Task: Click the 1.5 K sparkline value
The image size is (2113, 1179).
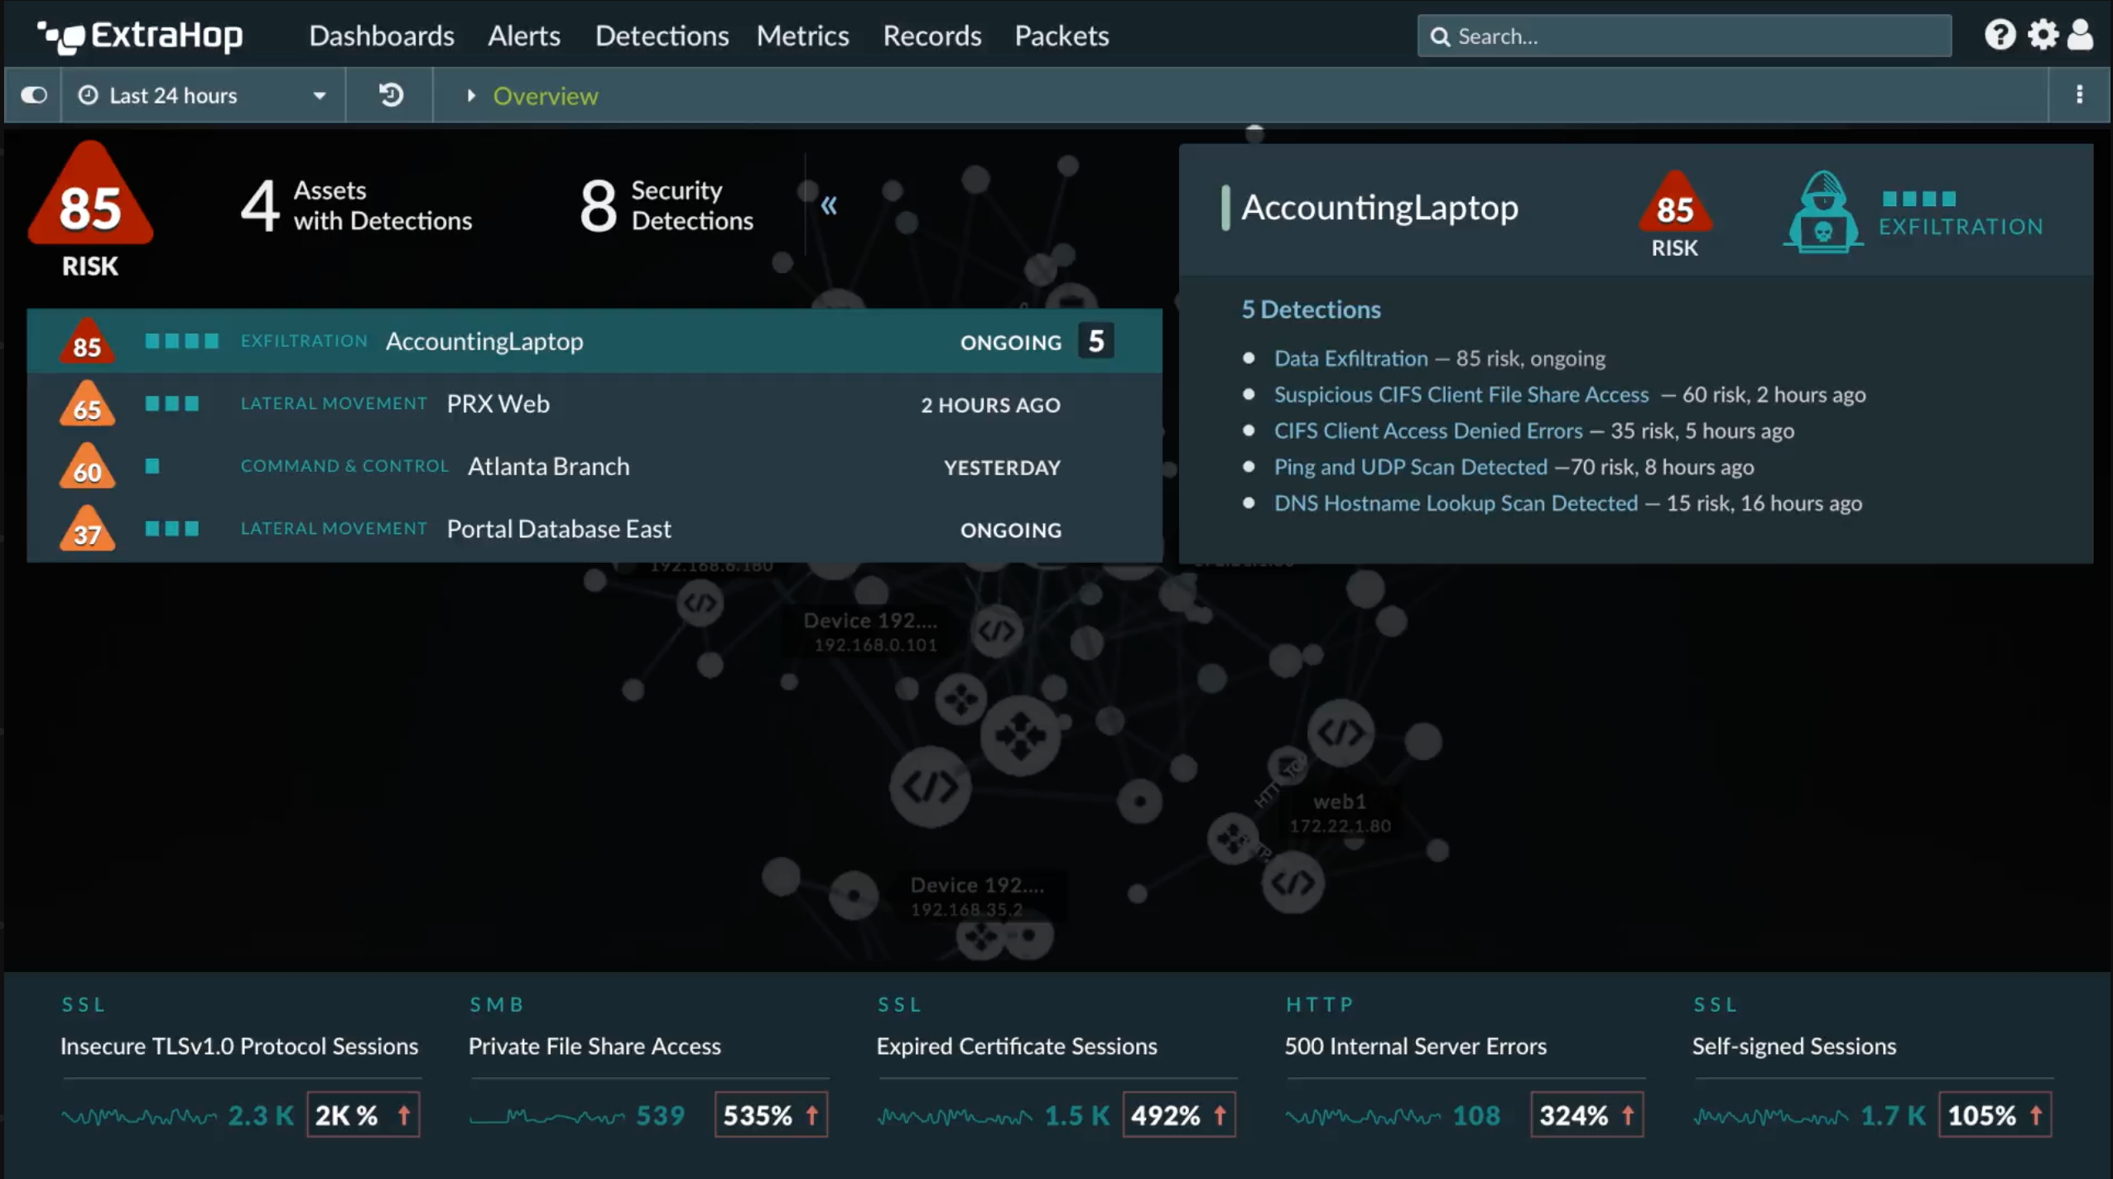Action: pos(1077,1116)
